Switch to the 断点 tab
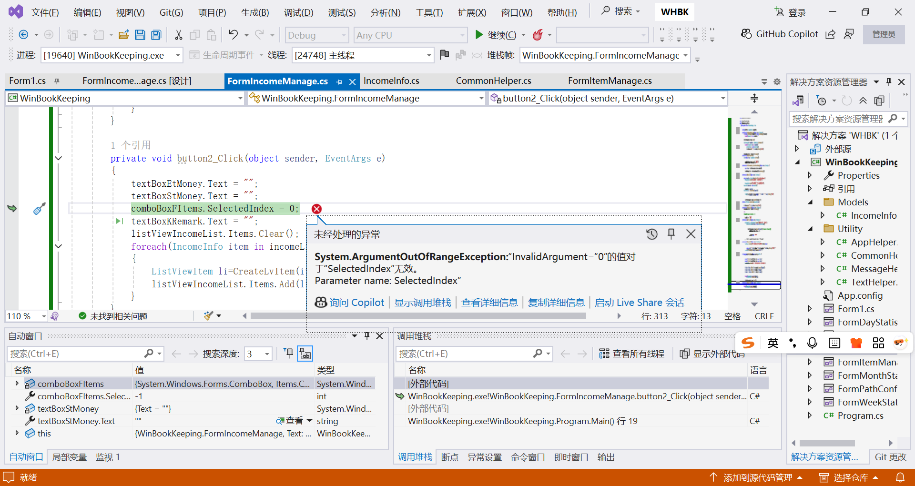This screenshot has width=915, height=486. (x=449, y=457)
